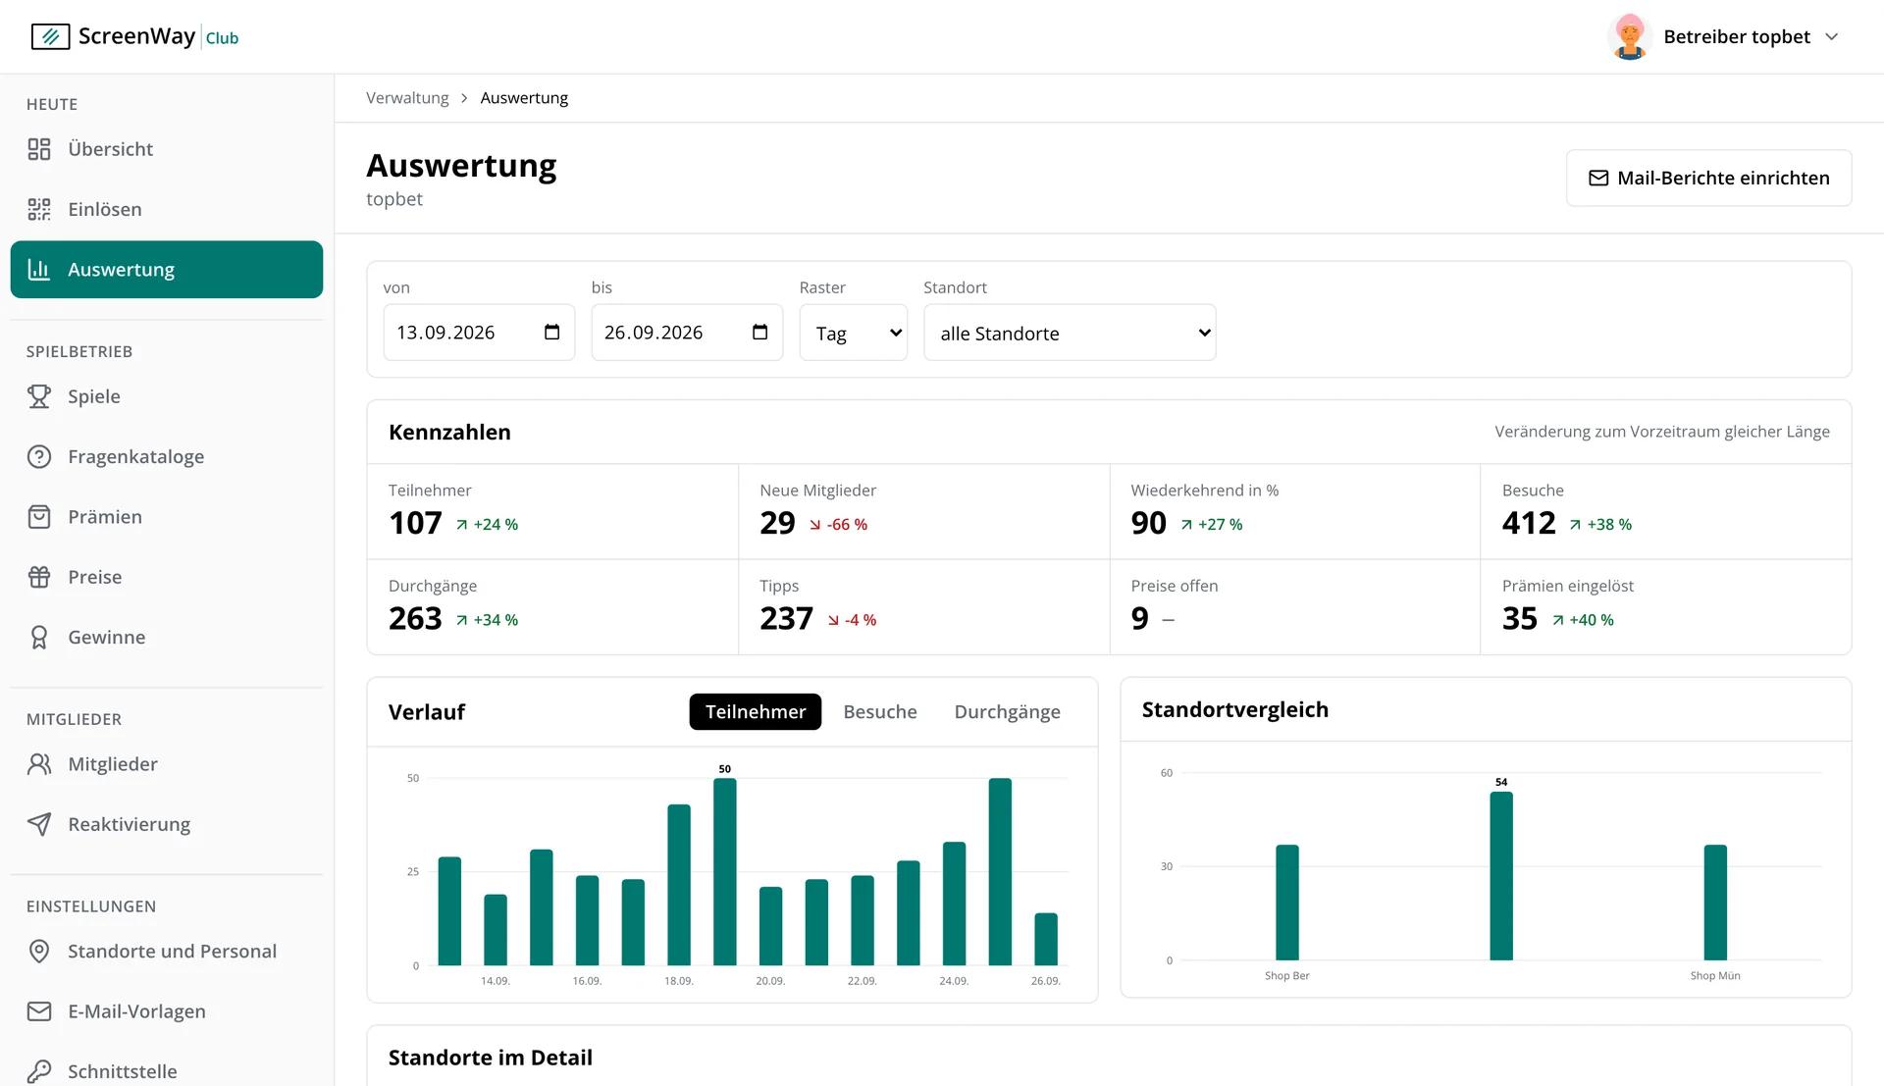Click the down arrow next to Tipps -4 %
This screenshot has height=1086, width=1884.
pos(834,620)
